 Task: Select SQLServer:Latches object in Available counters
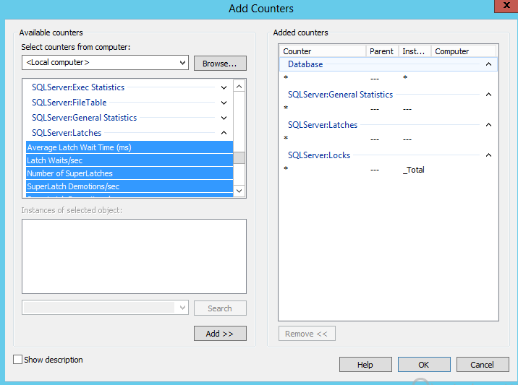click(67, 133)
